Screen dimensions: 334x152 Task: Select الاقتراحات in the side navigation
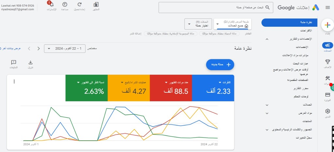pos(305,30)
